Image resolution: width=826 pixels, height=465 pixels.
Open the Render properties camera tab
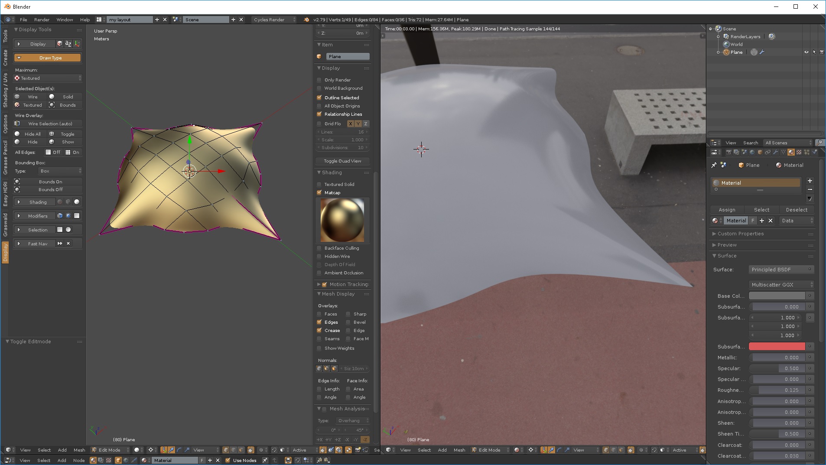click(729, 152)
